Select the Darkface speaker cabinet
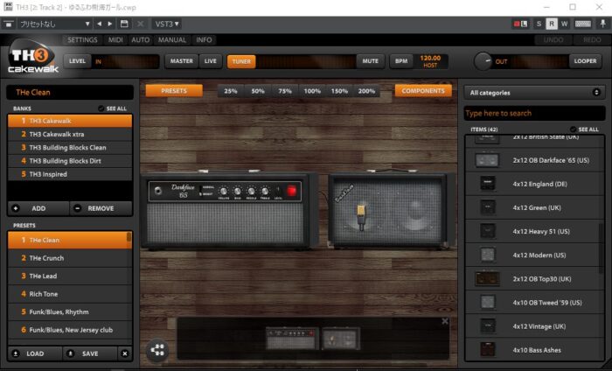Viewport: 612px width, 371px height. point(392,211)
